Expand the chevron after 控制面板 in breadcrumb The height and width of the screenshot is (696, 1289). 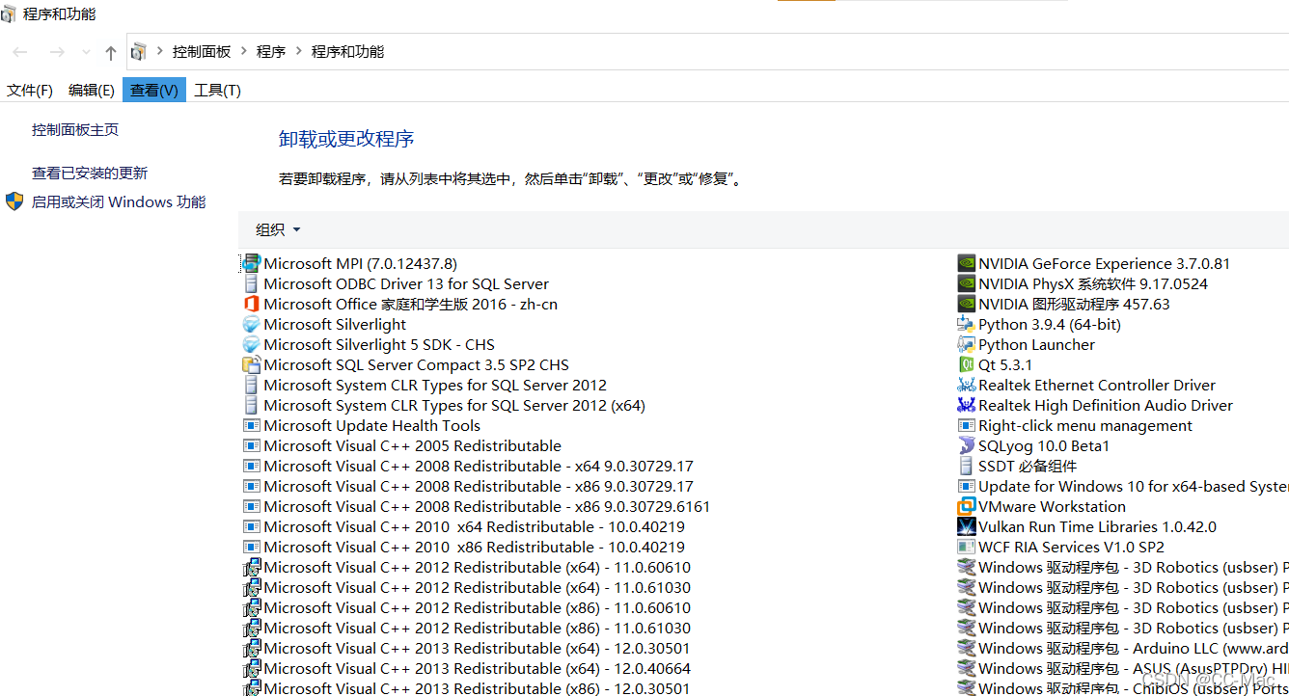pyautogui.click(x=243, y=52)
